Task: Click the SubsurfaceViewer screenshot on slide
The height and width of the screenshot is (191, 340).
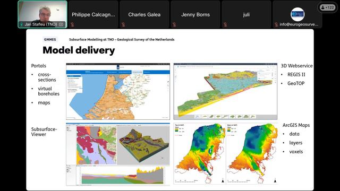Action: tap(118, 154)
